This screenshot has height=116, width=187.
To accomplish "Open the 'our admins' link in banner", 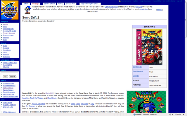I will (143, 9).
